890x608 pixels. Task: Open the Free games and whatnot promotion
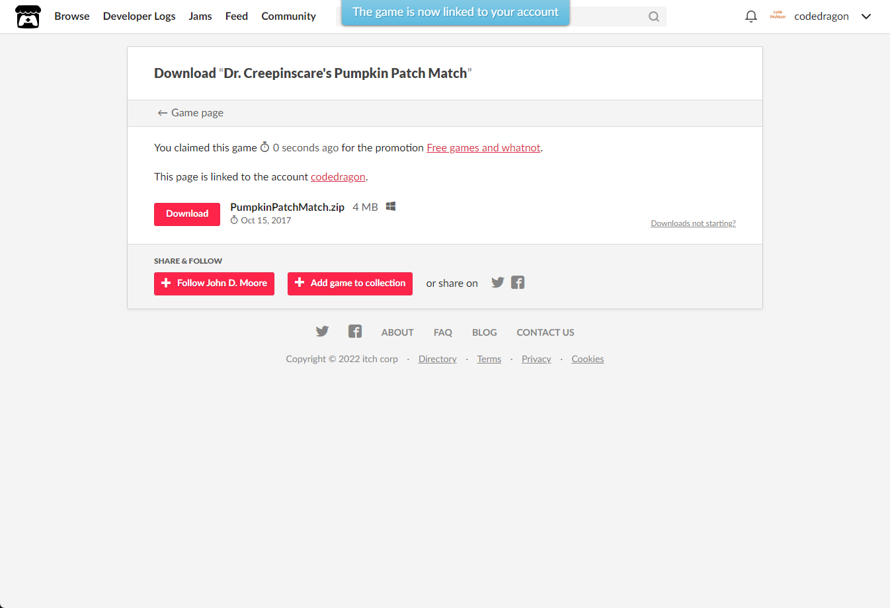click(483, 148)
